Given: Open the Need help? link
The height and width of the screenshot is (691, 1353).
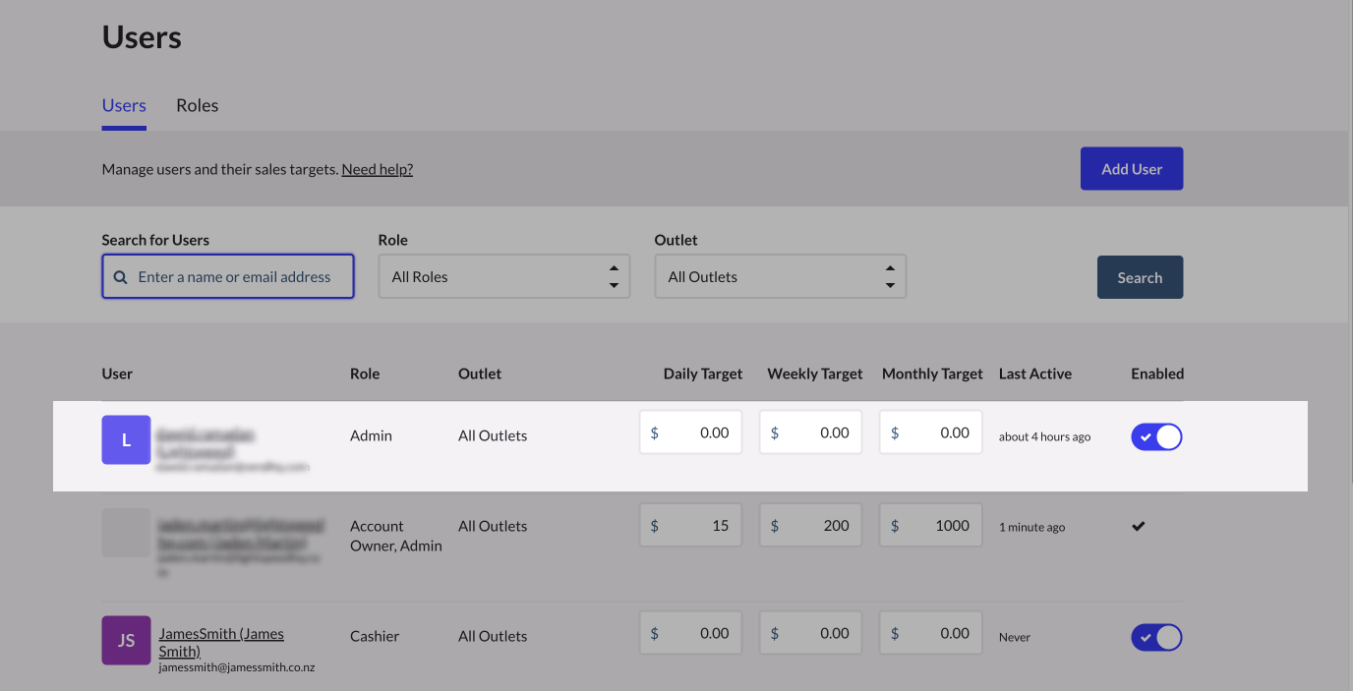Looking at the screenshot, I should 377,169.
